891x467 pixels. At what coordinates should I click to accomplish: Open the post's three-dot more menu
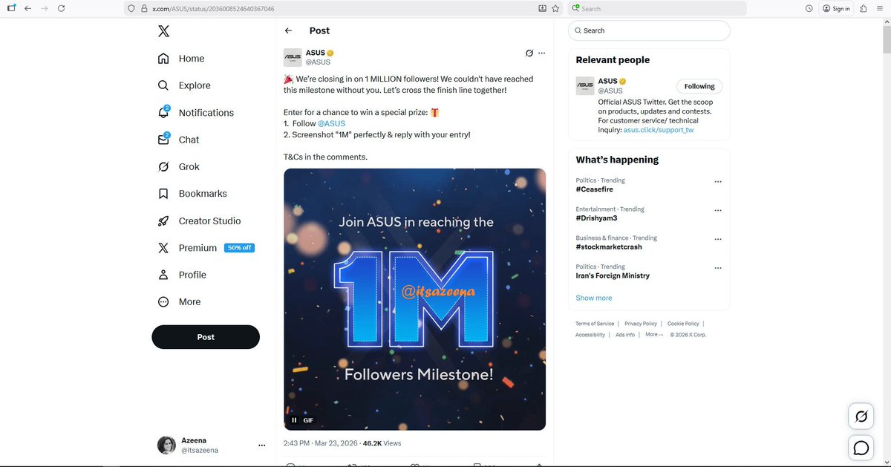[x=542, y=53]
